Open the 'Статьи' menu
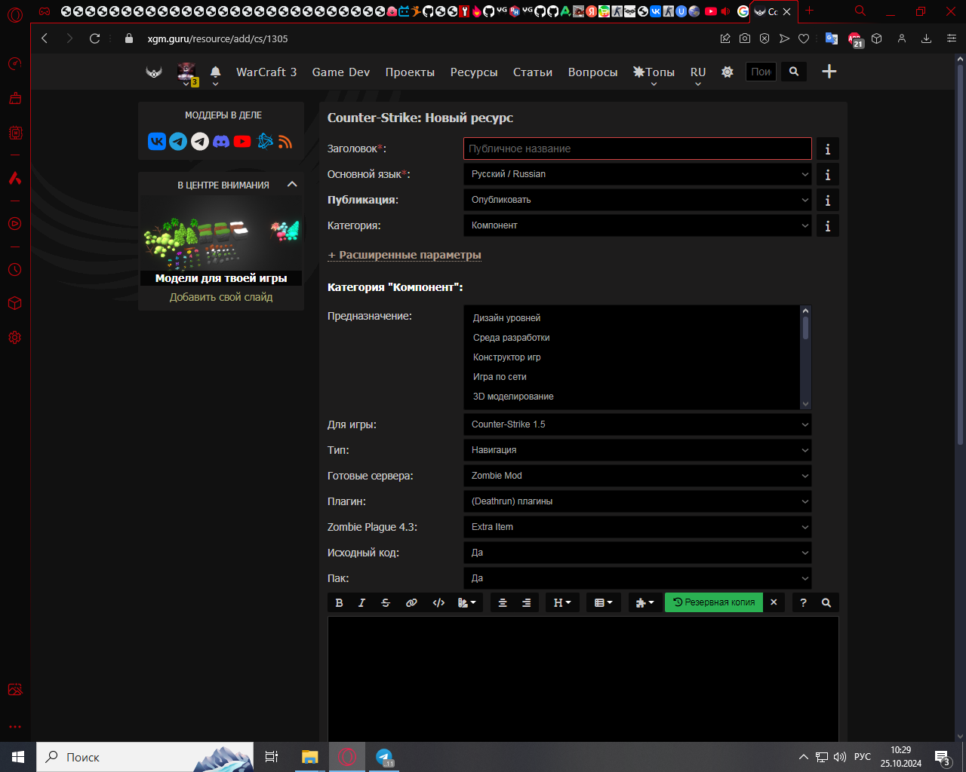The image size is (966, 772). [x=533, y=72]
